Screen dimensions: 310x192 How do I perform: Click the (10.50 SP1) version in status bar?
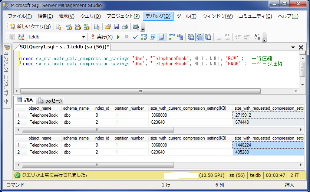point(212,175)
